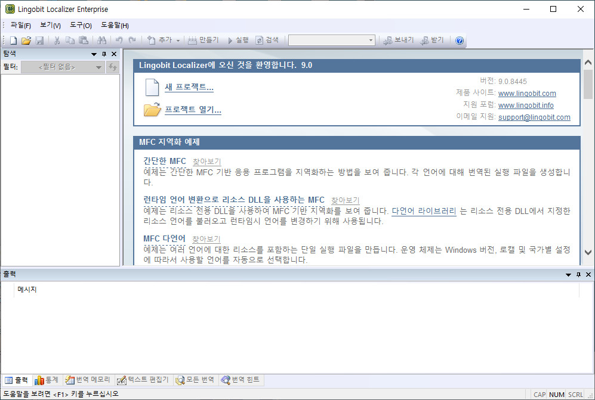Open the 추가 dropdown arrow
Image resolution: width=595 pixels, height=400 pixels.
(178, 40)
